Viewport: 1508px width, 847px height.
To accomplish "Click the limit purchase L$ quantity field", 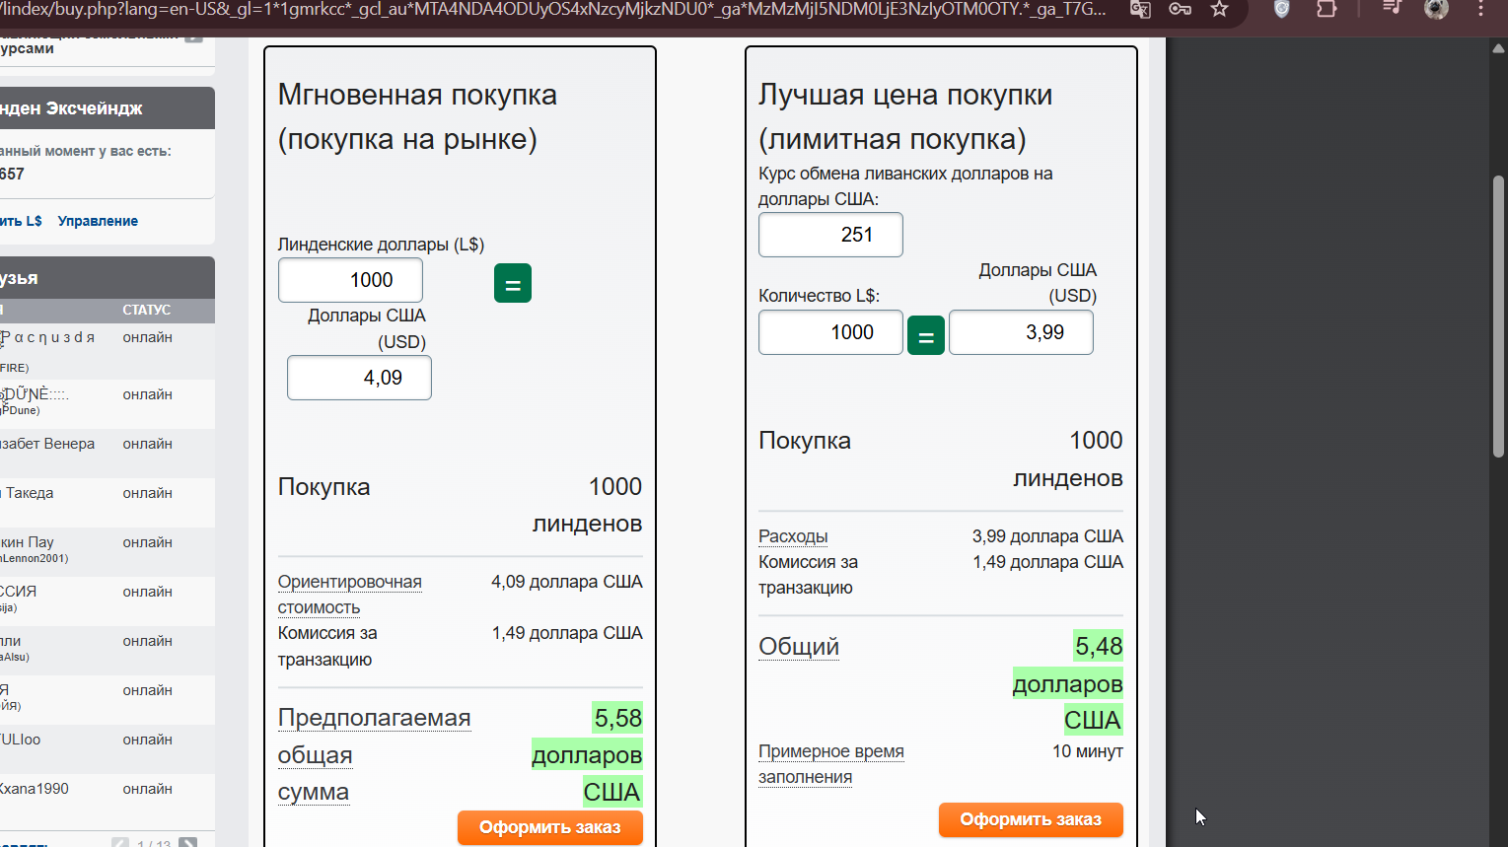I will pyautogui.click(x=830, y=332).
